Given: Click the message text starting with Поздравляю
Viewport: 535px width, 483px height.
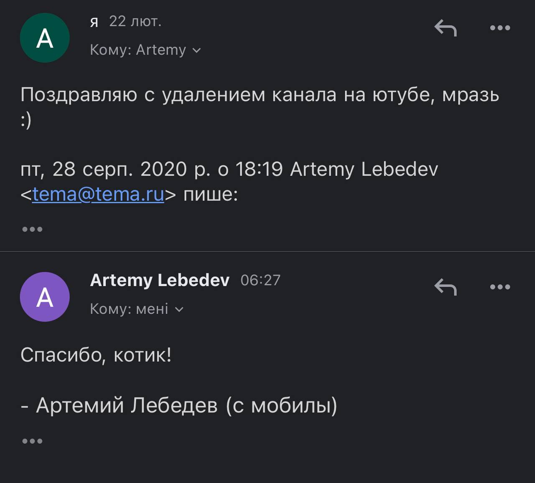Looking at the screenshot, I should tap(259, 95).
